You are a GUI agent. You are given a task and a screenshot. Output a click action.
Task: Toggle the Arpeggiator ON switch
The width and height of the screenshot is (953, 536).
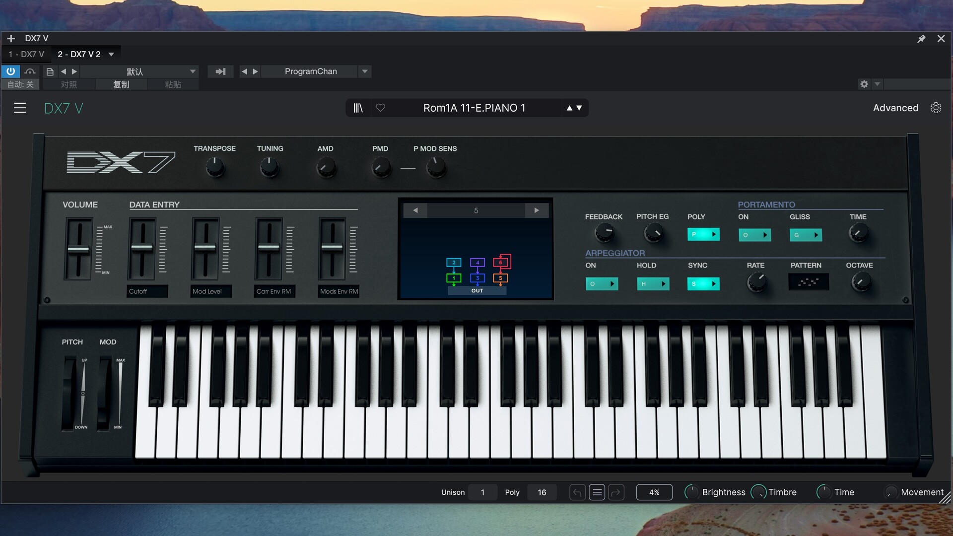coord(602,284)
